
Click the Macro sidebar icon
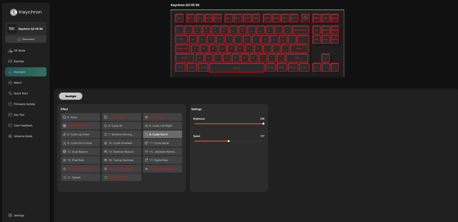(x=10, y=83)
